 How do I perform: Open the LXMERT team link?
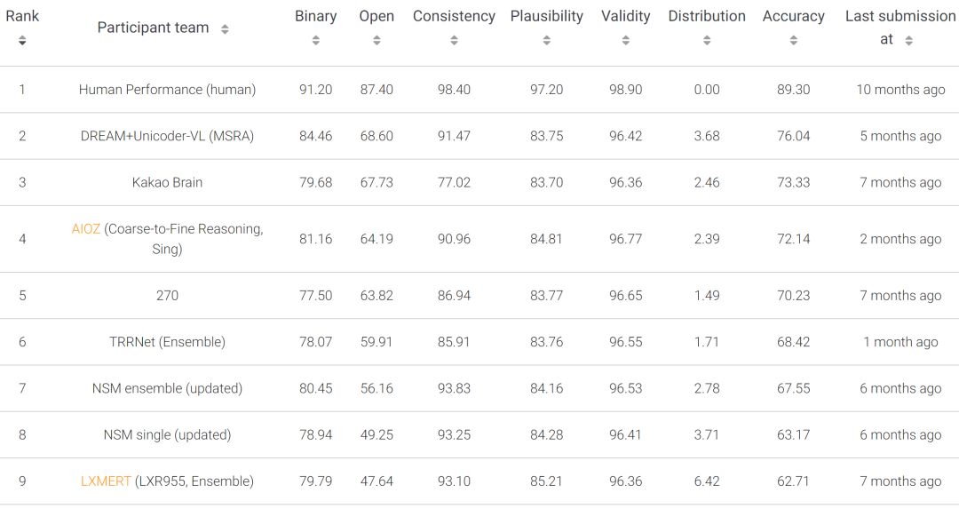[x=106, y=481]
